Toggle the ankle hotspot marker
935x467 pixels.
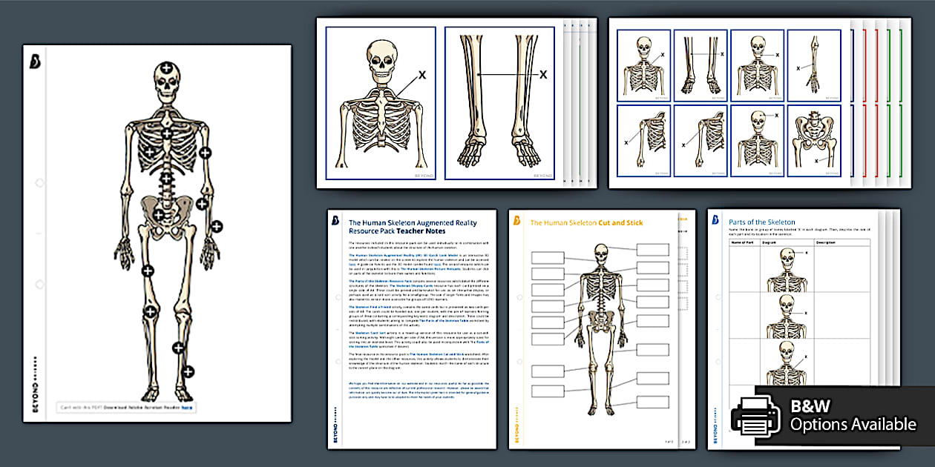pyautogui.click(x=189, y=371)
